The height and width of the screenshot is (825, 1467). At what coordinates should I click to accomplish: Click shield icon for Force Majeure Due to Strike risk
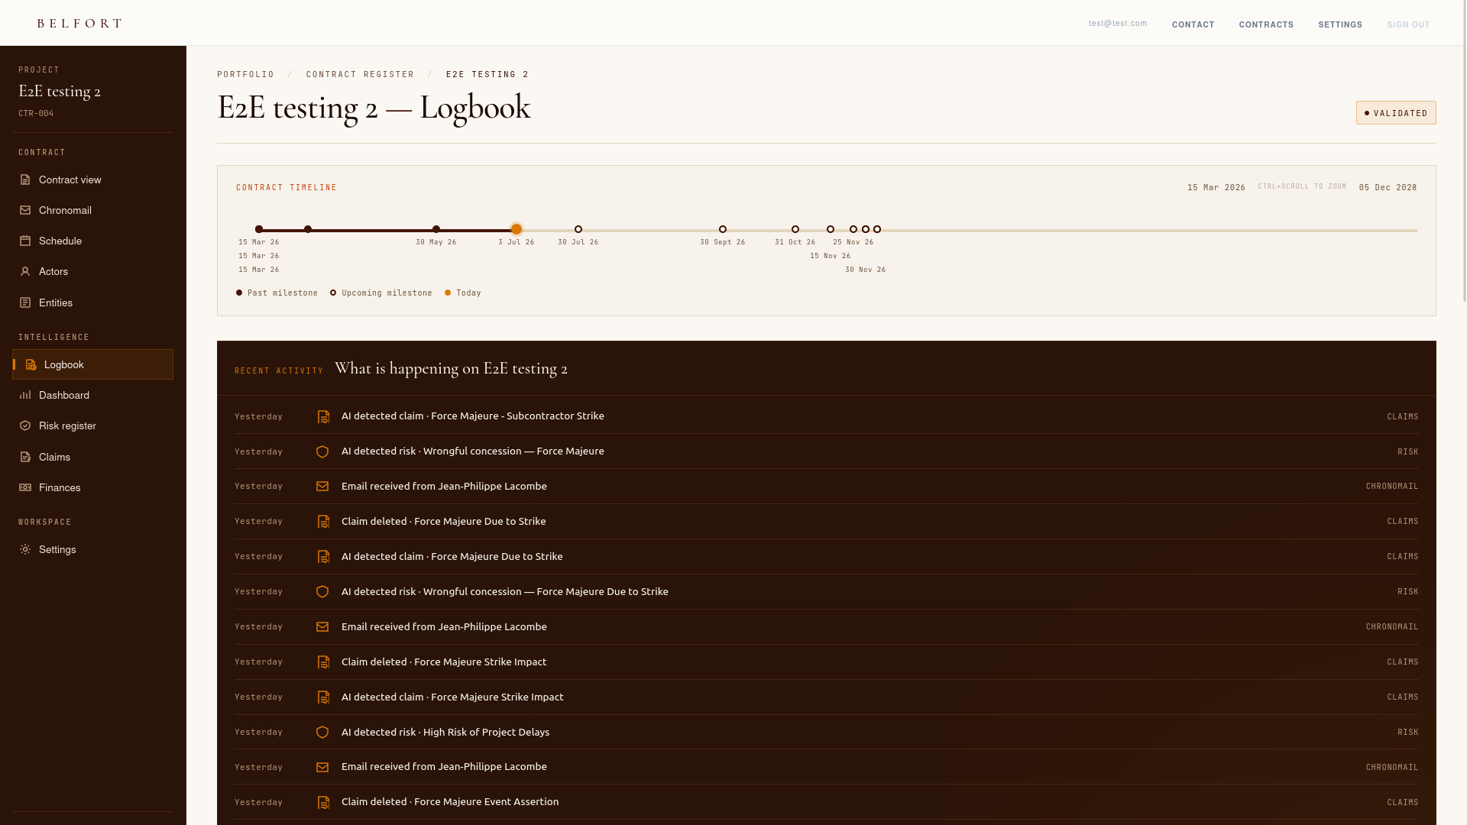(x=322, y=592)
